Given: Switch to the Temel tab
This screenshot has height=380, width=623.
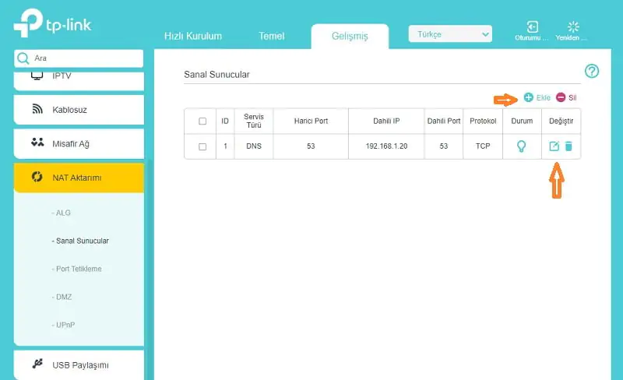Looking at the screenshot, I should pos(271,36).
